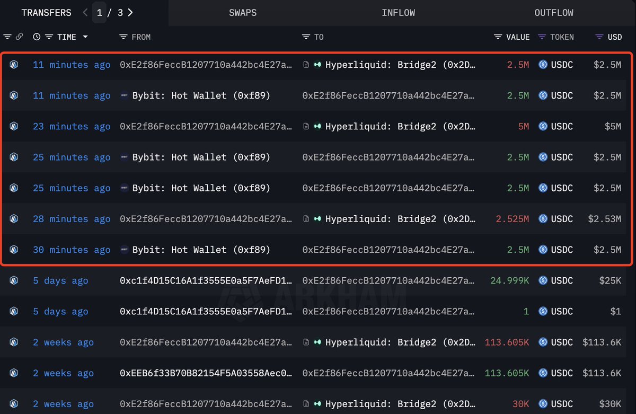Open the VALUE column filter
Image resolution: width=636 pixels, height=414 pixels.
pyautogui.click(x=498, y=37)
